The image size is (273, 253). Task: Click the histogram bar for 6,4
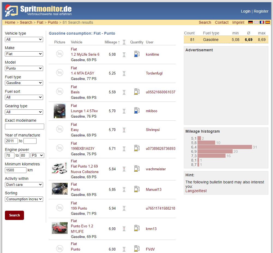(x=225, y=147)
